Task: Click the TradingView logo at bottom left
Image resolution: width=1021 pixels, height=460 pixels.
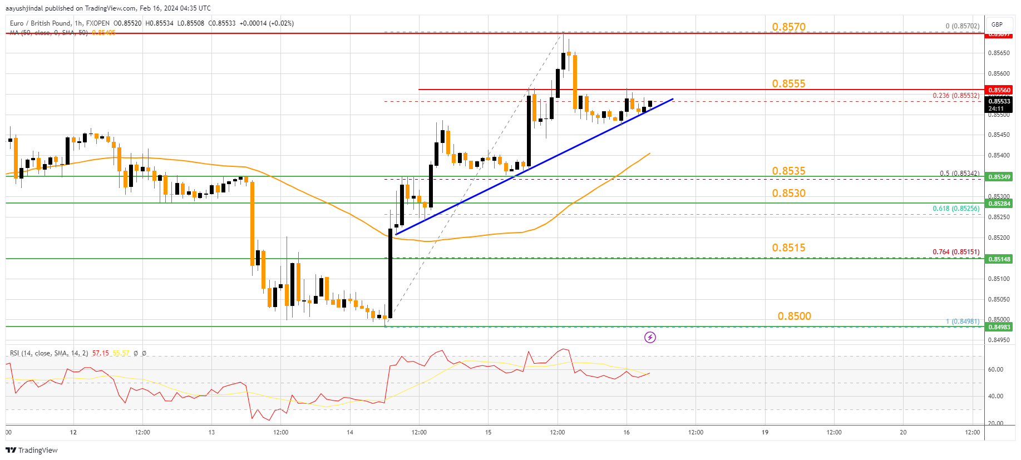Action: coord(32,450)
